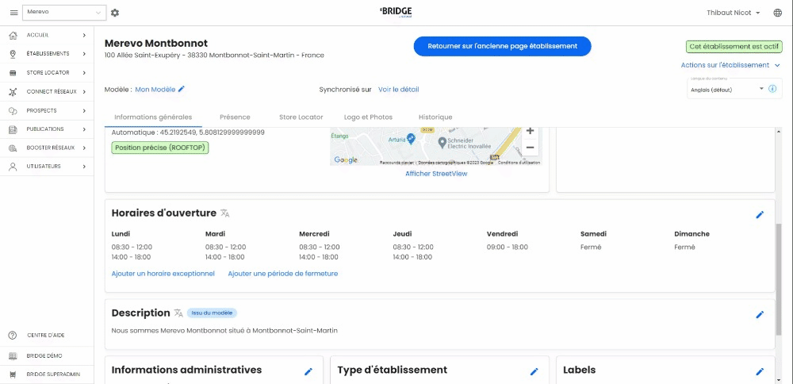Open the Logo et Photos tab
The height and width of the screenshot is (384, 793).
368,117
